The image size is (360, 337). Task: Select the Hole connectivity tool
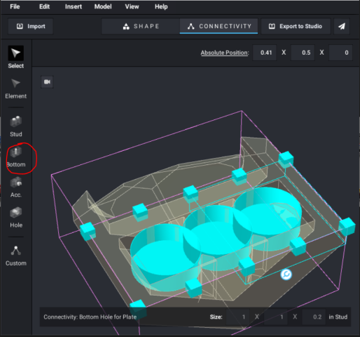coord(16,218)
